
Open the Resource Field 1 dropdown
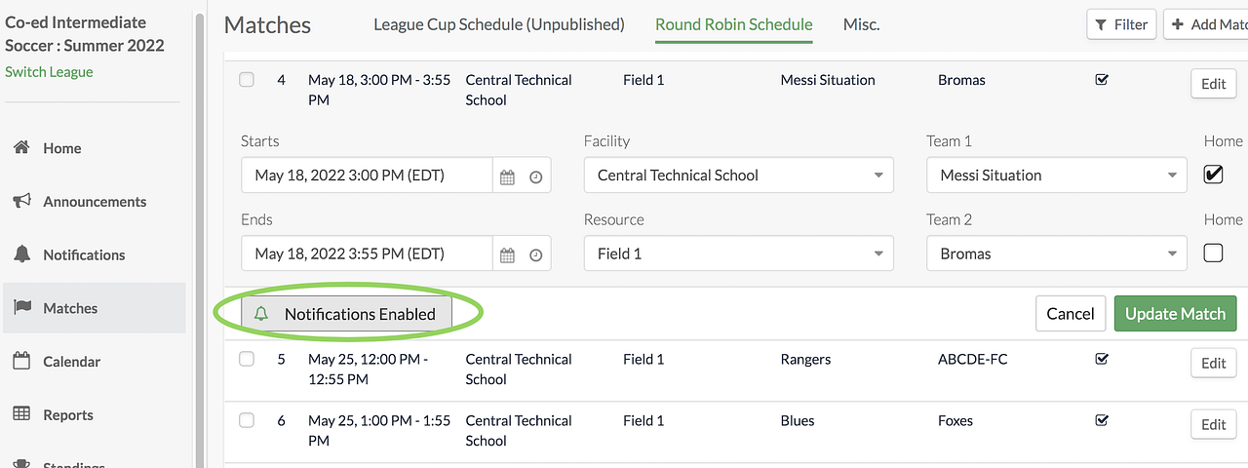[x=738, y=253]
